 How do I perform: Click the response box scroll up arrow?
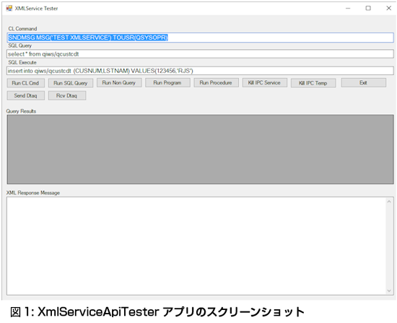[389, 202]
